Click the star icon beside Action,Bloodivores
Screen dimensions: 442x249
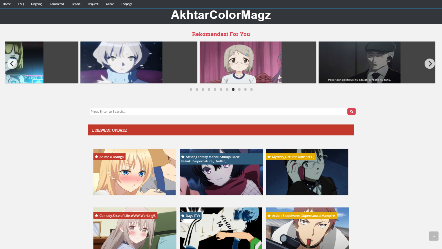[x=269, y=216]
